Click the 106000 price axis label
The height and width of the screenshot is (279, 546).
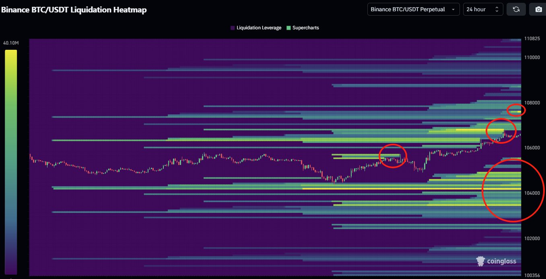(532, 148)
